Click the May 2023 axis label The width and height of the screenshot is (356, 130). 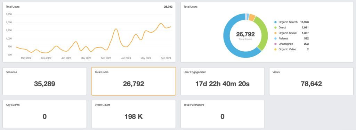86,58
